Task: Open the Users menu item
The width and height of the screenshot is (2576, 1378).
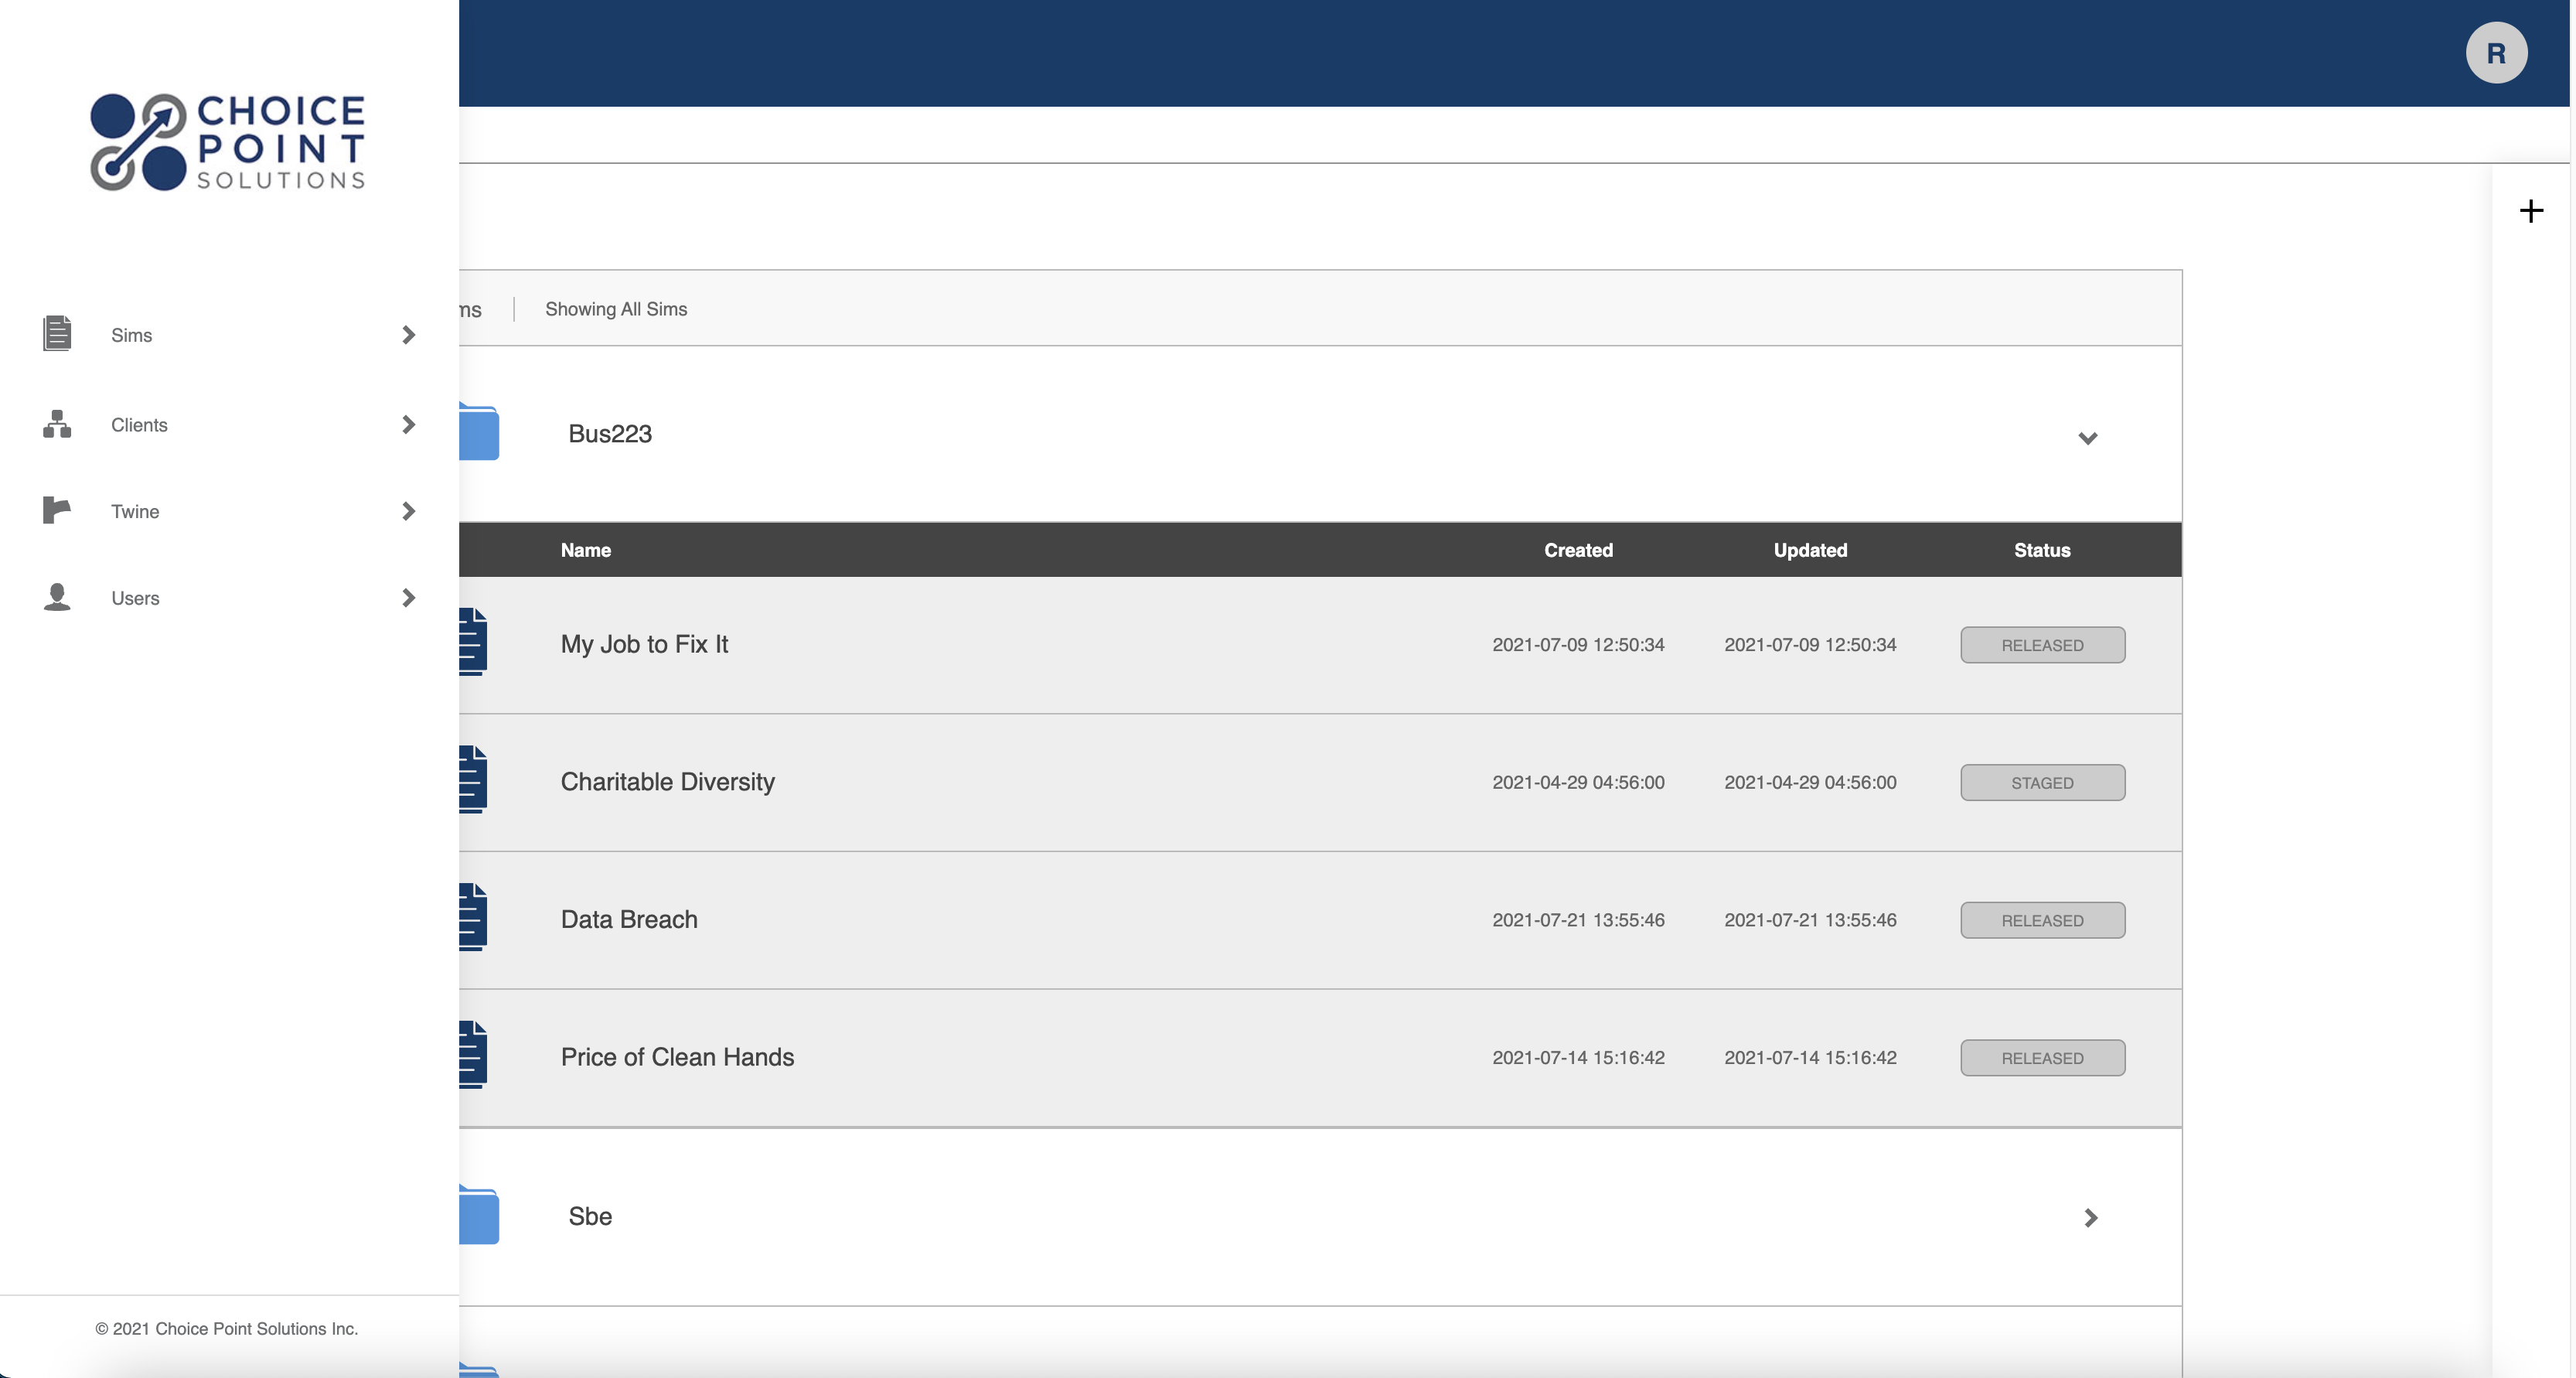Action: [x=135, y=598]
